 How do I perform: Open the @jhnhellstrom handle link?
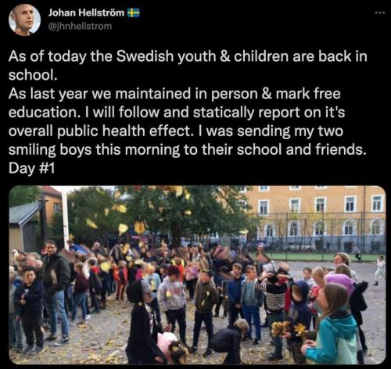click(81, 26)
